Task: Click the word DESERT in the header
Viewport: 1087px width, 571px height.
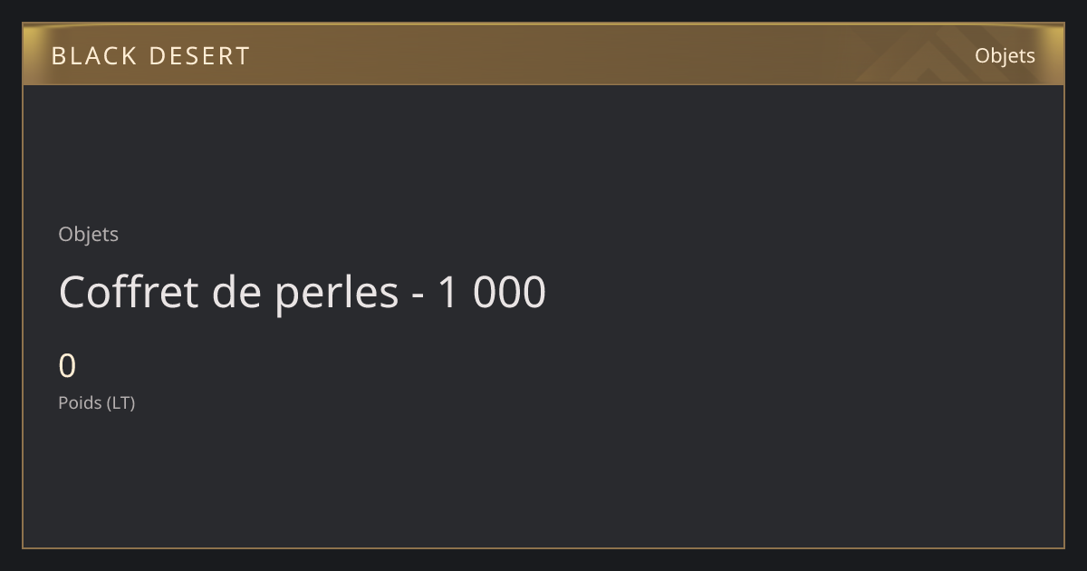Action: (199, 55)
